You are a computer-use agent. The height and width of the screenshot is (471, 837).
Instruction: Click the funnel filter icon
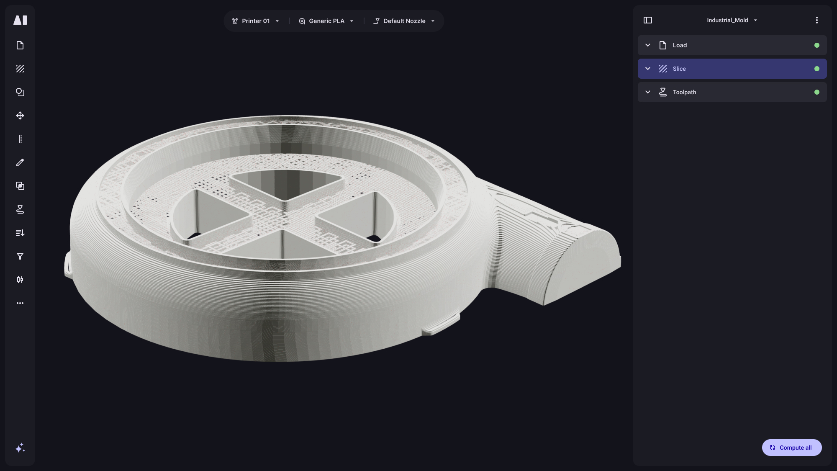[x=20, y=256]
